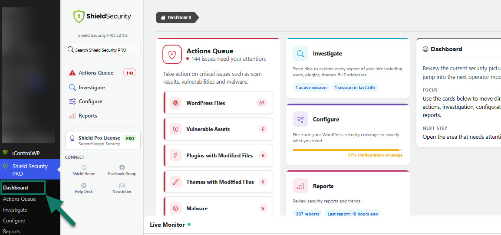Open the Vulnerable Assets issue row
This screenshot has height=235, width=501.
coord(218,129)
